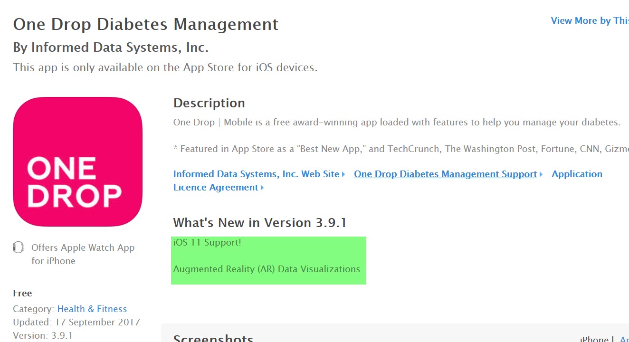This screenshot has width=629, height=342.
Task: Expand the arrow after the Support link
Action: [x=541, y=174]
